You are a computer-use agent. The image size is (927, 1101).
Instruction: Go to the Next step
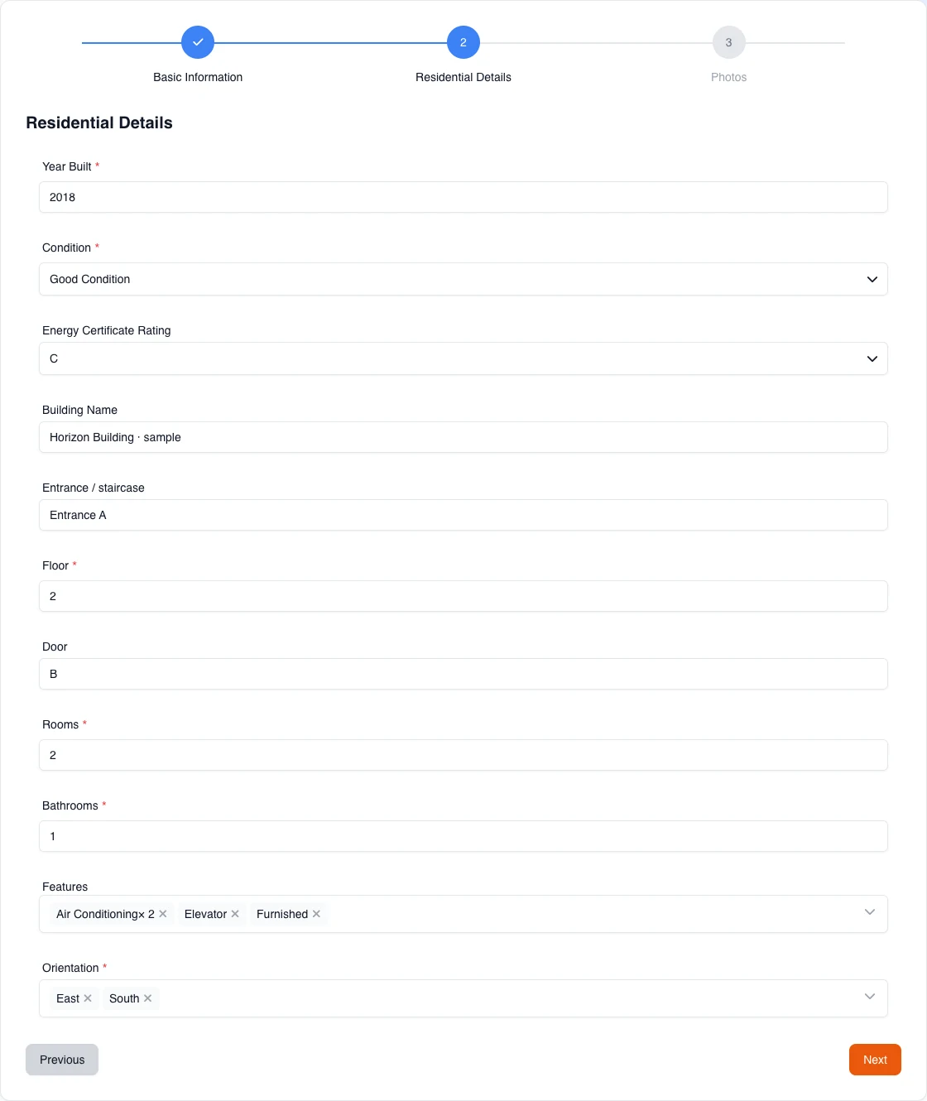click(875, 1060)
